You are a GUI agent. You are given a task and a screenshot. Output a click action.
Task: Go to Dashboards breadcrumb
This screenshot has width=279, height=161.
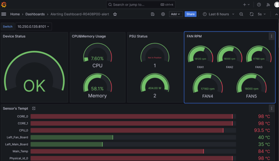35,14
